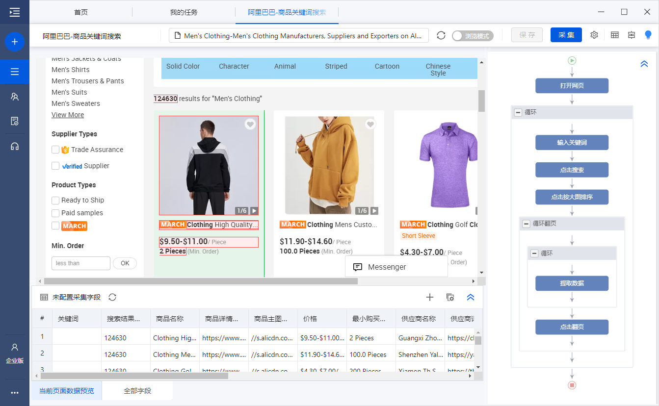Open the purple polo shirt product image
This screenshot has width=659, height=406.
tap(448, 166)
